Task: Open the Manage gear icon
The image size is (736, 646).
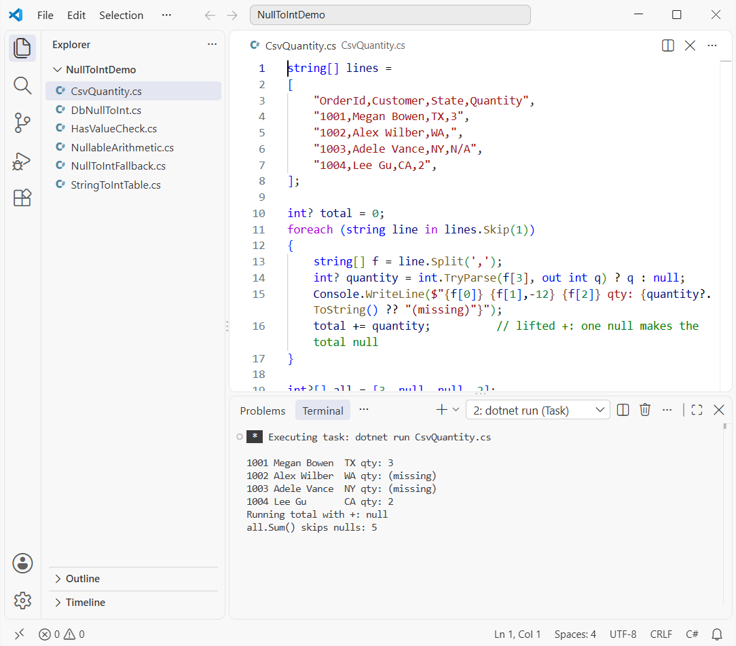Action: (x=22, y=600)
